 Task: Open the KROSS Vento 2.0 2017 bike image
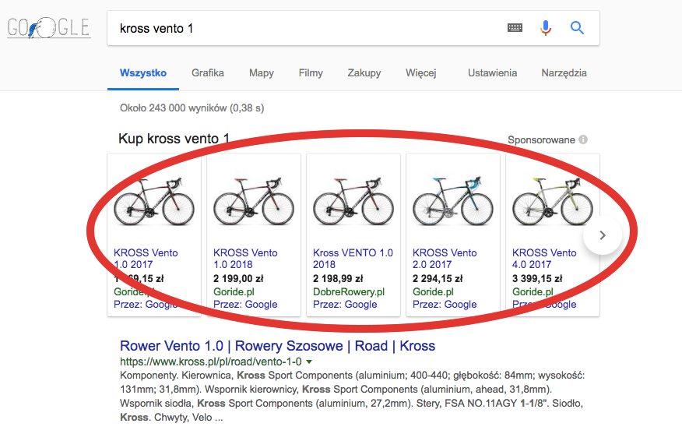pyautogui.click(x=453, y=201)
